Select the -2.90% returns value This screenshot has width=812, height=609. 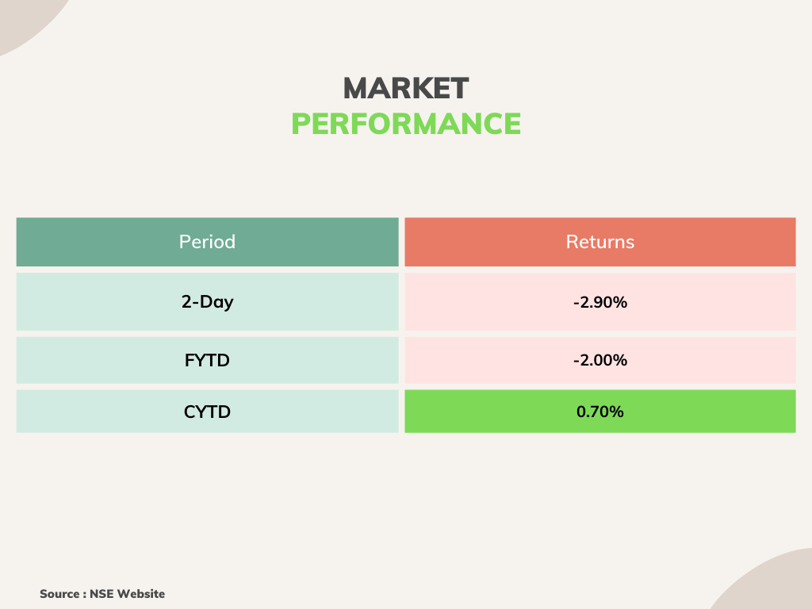599,302
